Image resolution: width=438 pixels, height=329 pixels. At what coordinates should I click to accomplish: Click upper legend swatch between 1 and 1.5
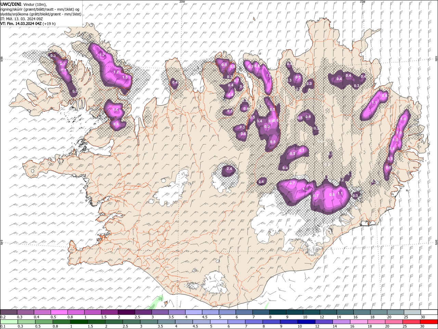click(92, 312)
